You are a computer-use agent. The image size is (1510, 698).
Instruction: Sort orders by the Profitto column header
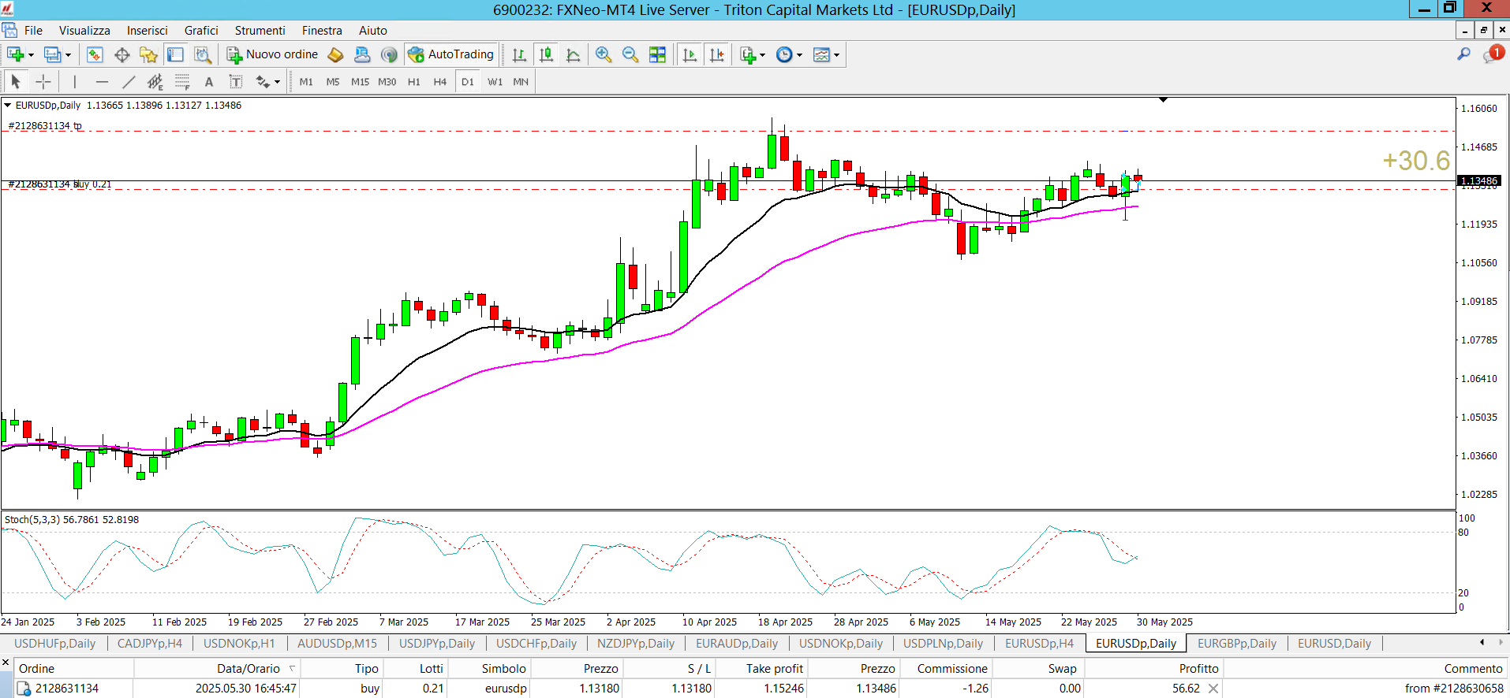click(x=1153, y=668)
